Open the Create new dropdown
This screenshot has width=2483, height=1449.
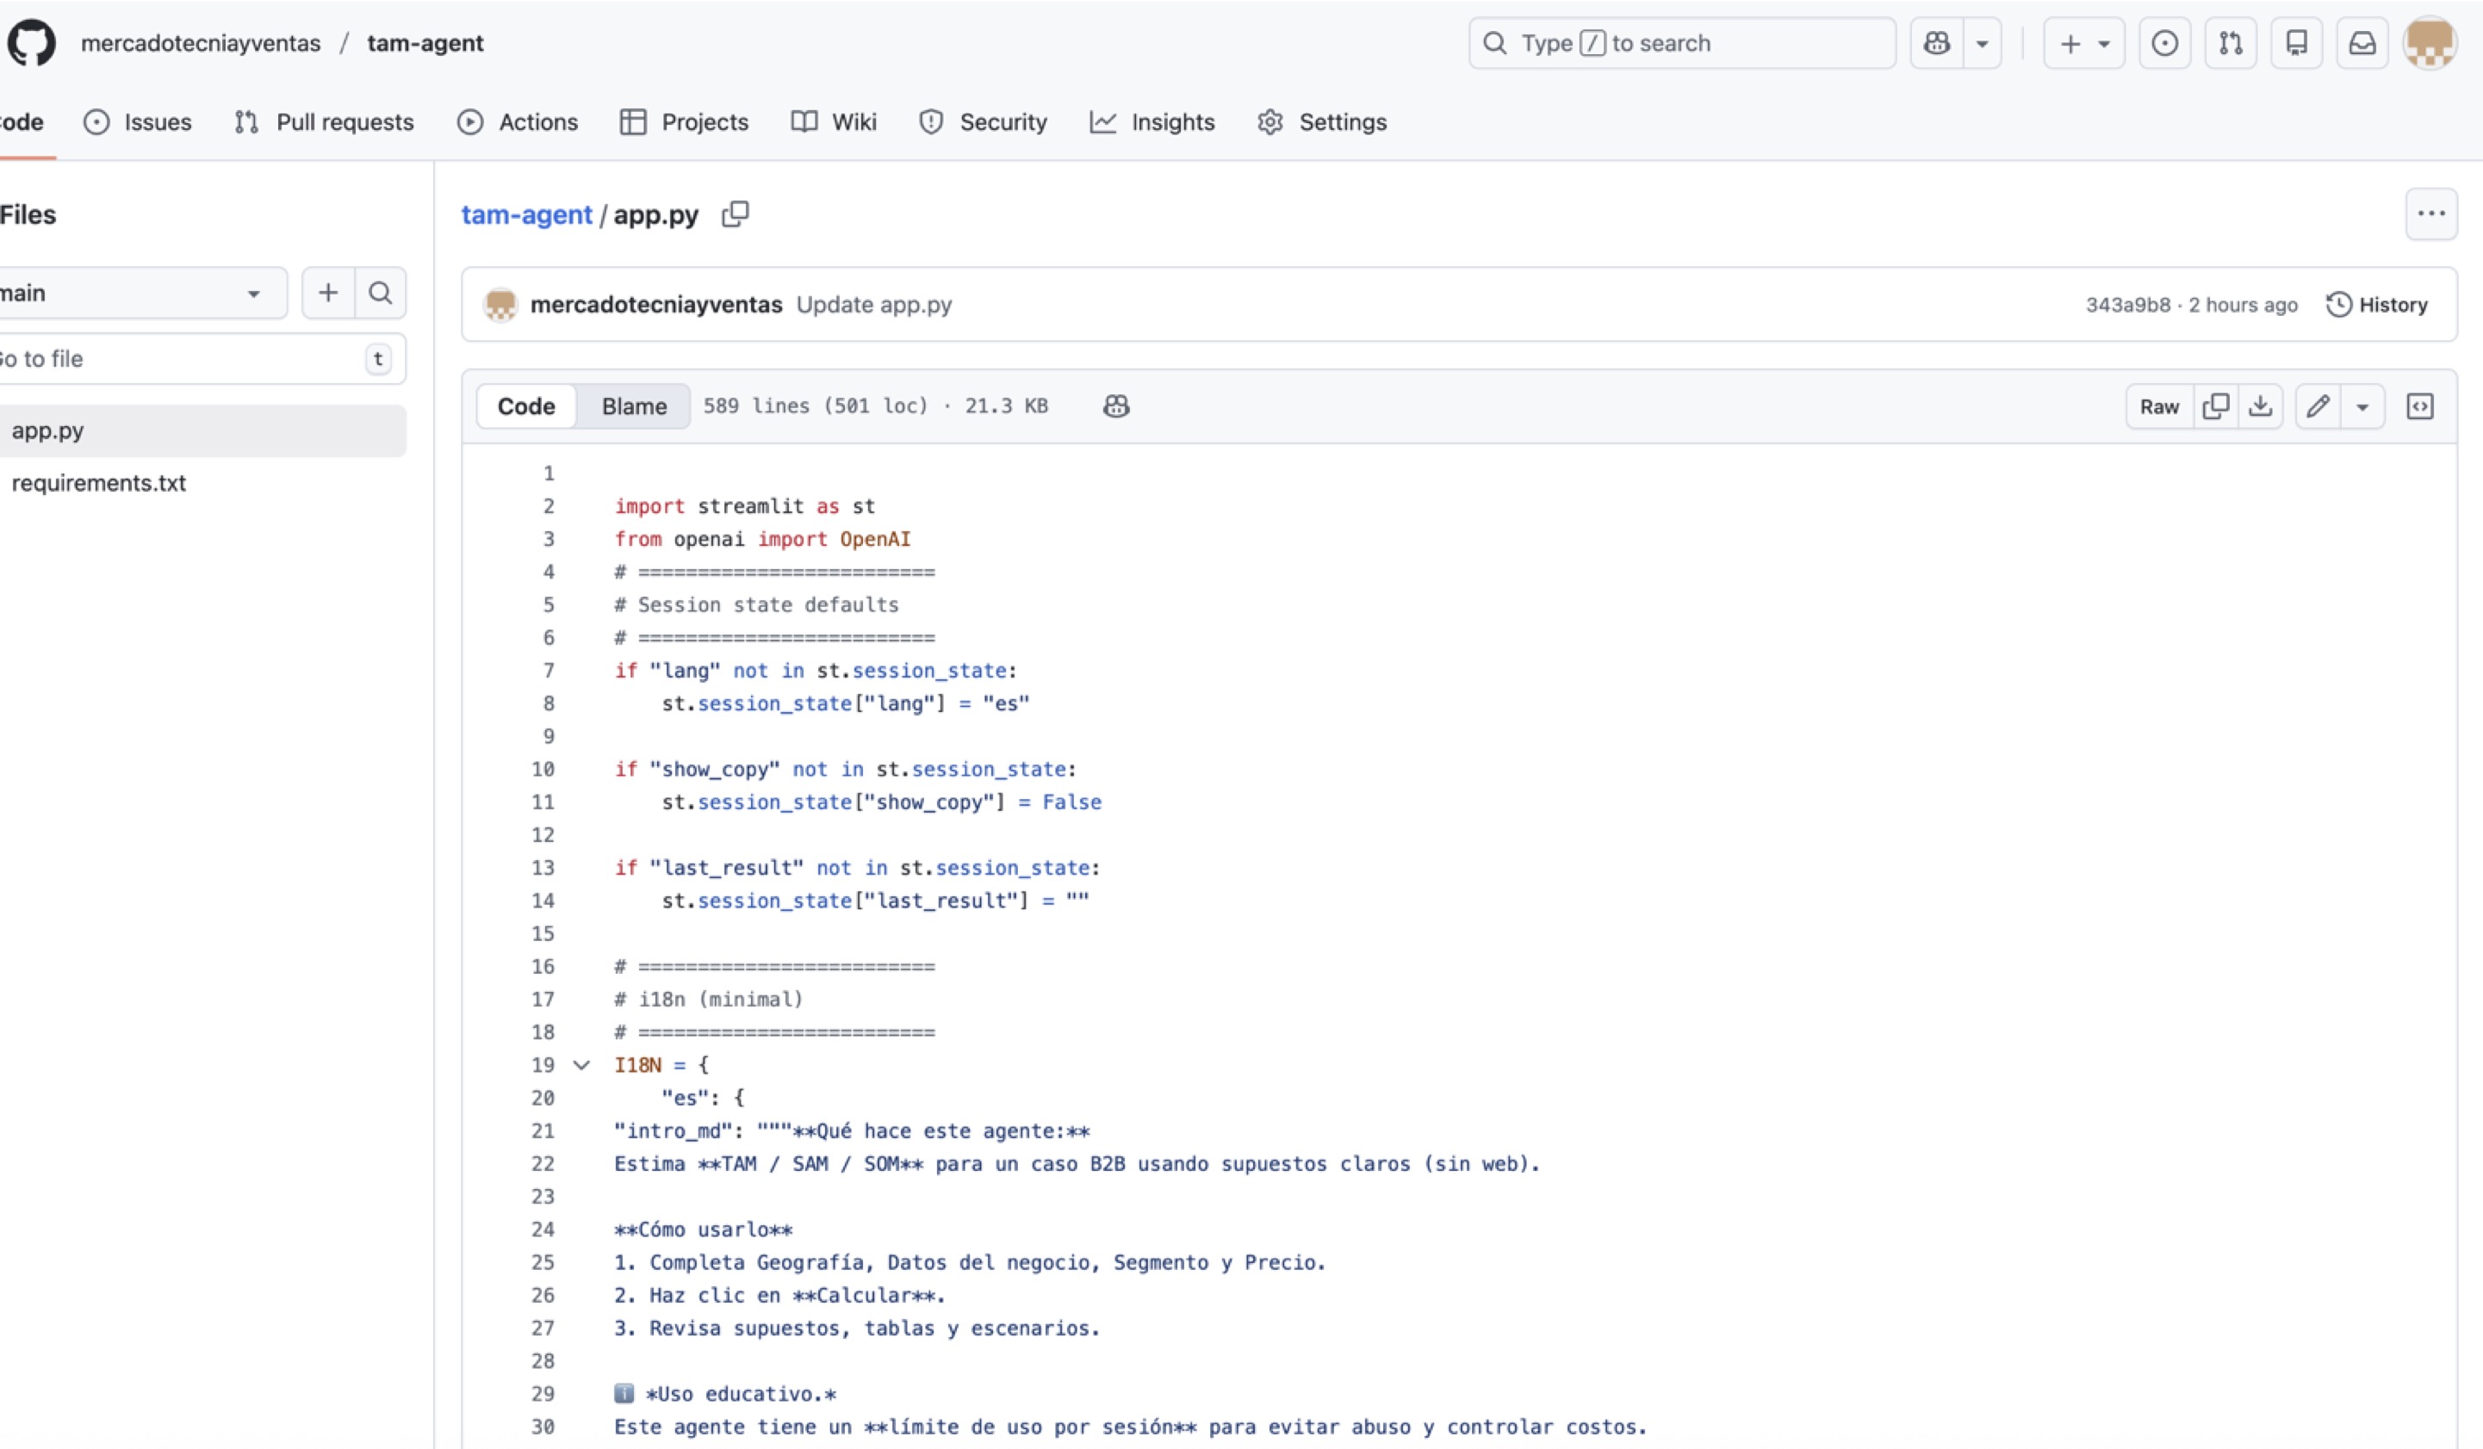pos(2083,43)
